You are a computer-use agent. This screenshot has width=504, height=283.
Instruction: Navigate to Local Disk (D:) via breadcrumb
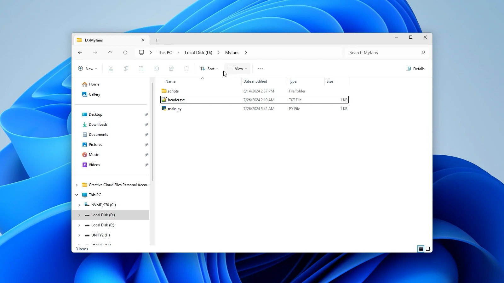coord(198,53)
